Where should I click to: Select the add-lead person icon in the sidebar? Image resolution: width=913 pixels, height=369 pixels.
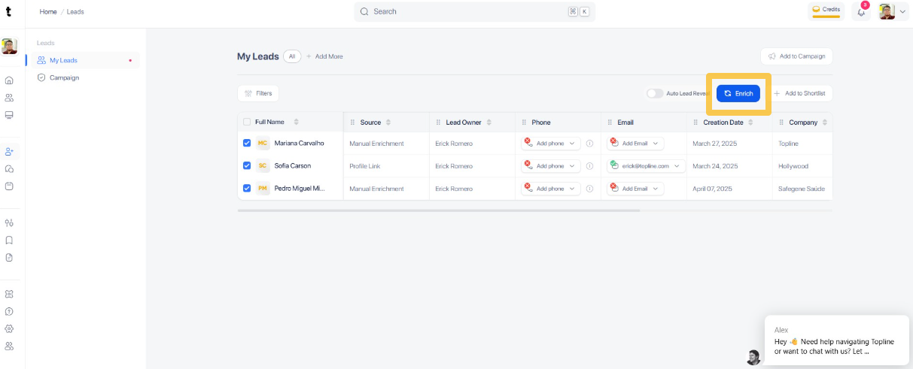coord(9,151)
